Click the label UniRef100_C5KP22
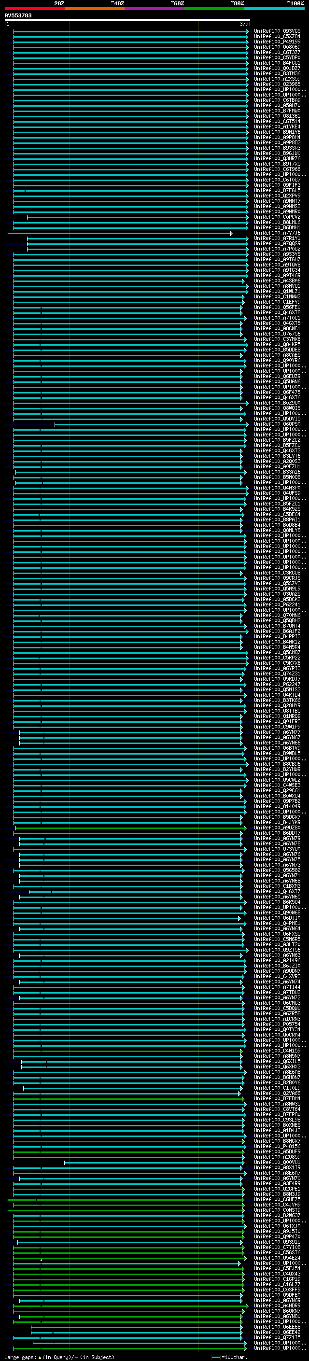Image resolution: width=309 pixels, height=1361 pixels. [x=277, y=658]
